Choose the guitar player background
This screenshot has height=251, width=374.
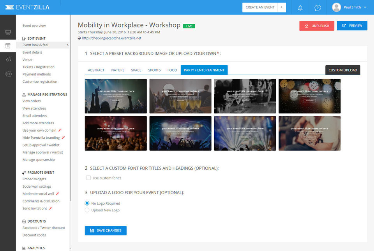pyautogui.click(x=310, y=133)
